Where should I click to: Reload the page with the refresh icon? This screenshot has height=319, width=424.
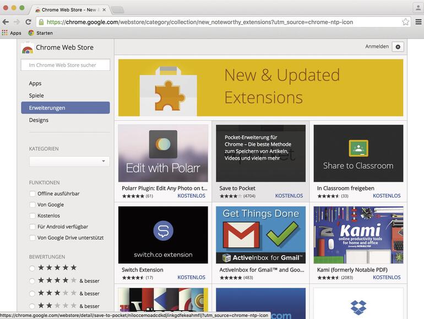coord(29,22)
